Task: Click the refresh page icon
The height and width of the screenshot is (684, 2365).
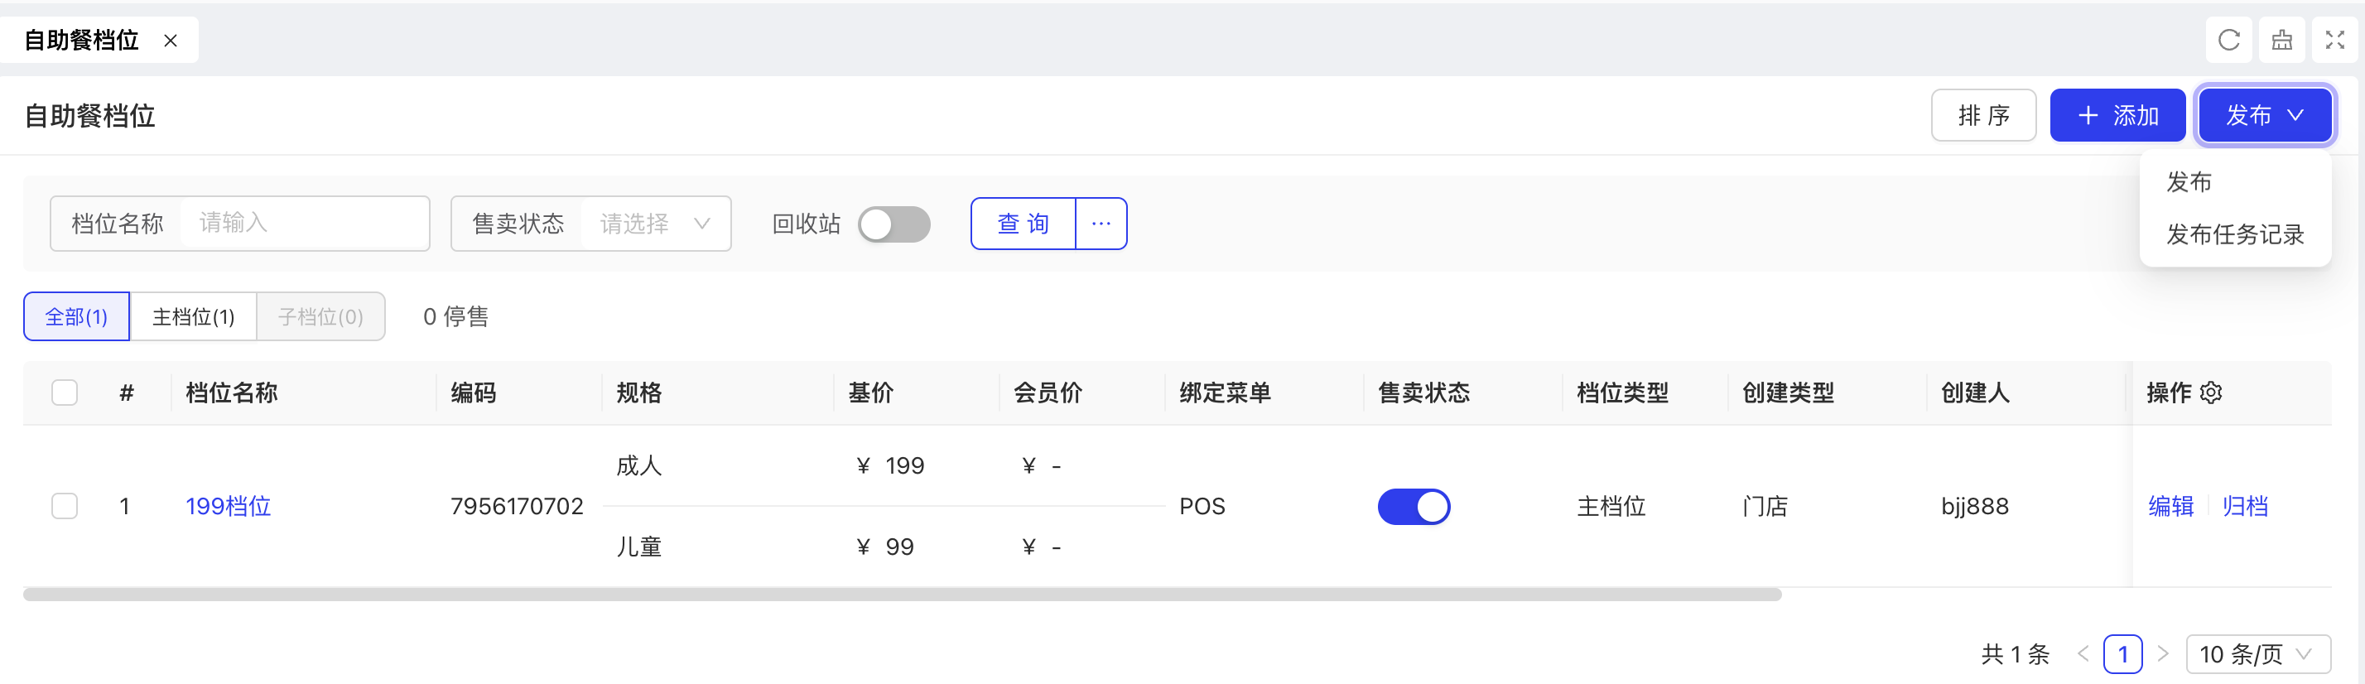Action: point(2228,41)
